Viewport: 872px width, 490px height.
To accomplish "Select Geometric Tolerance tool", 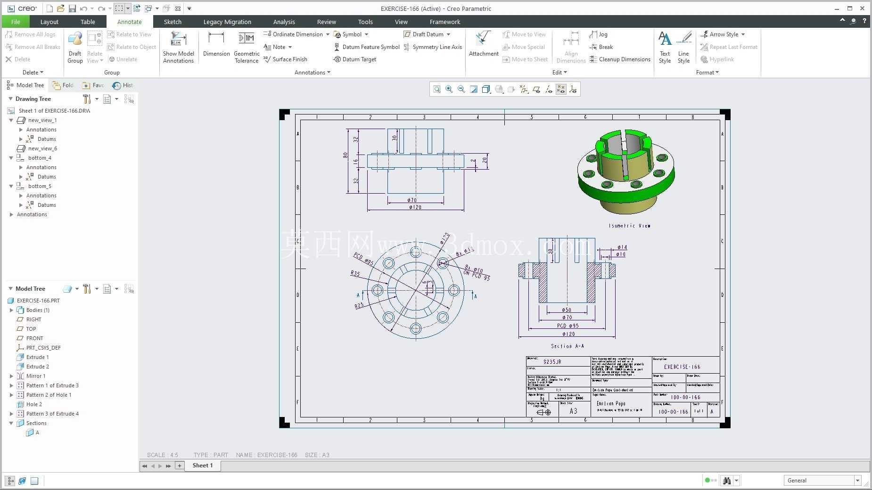I will [247, 47].
